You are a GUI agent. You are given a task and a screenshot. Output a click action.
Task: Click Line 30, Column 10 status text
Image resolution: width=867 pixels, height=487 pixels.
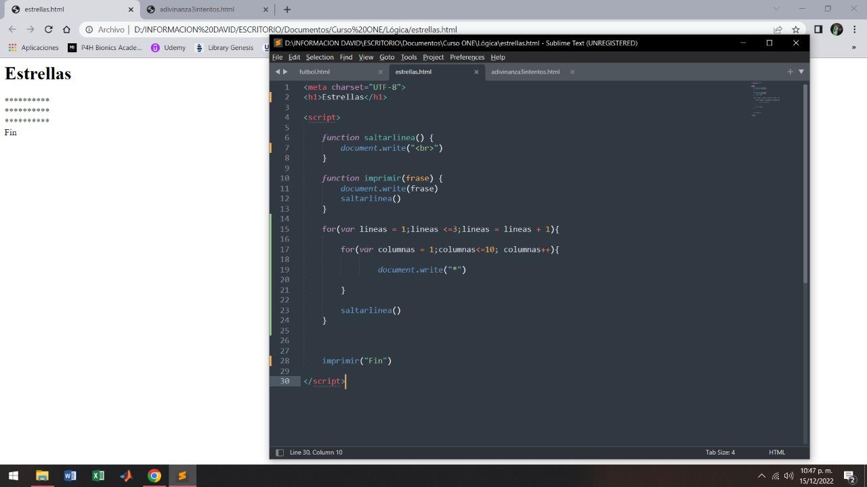coord(316,453)
